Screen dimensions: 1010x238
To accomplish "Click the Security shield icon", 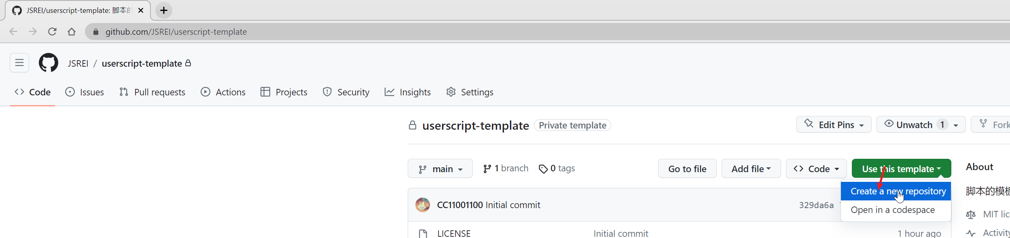I will click(x=327, y=92).
